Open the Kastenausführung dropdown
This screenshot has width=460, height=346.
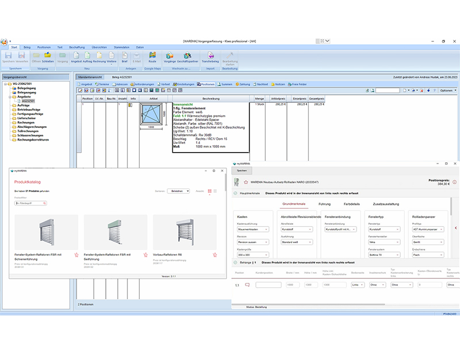[254, 229]
